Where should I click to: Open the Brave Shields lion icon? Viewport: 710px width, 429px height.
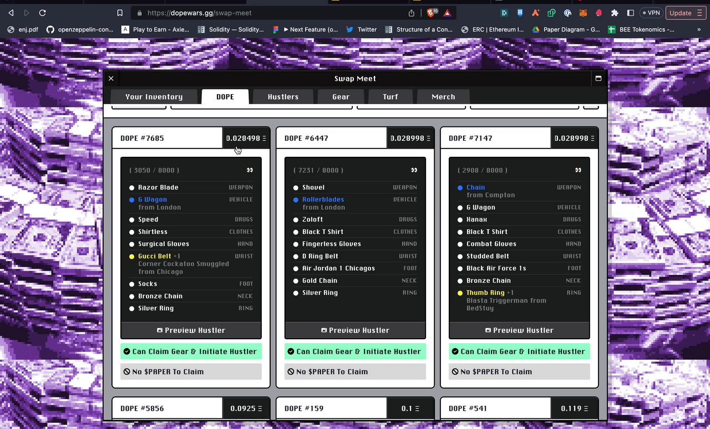[x=432, y=13]
